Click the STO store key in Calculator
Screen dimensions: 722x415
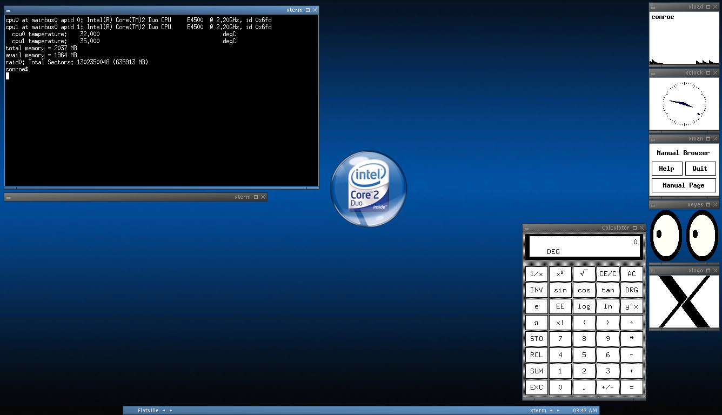point(537,339)
